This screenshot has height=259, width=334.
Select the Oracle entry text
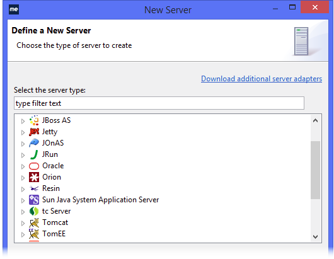pyautogui.click(x=53, y=166)
